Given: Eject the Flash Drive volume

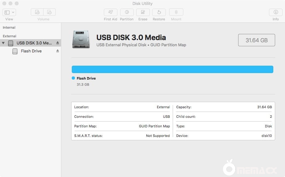Looking at the screenshot, I should 58,51.
